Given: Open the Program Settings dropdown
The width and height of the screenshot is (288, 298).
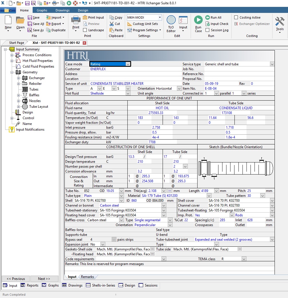Looking at the screenshot, I should point(144,30).
